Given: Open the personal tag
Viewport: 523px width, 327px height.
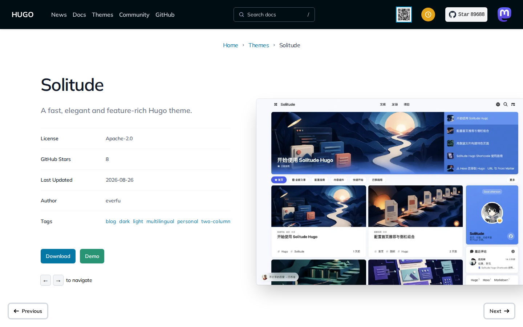Looking at the screenshot, I should click(x=188, y=221).
